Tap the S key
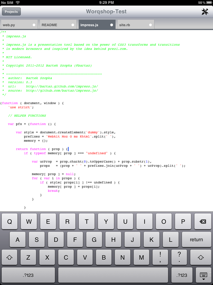The height and width of the screenshot is (285, 213). pos(37,240)
